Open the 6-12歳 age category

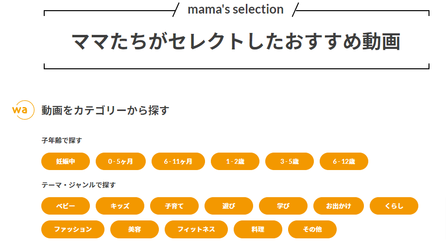(x=344, y=161)
